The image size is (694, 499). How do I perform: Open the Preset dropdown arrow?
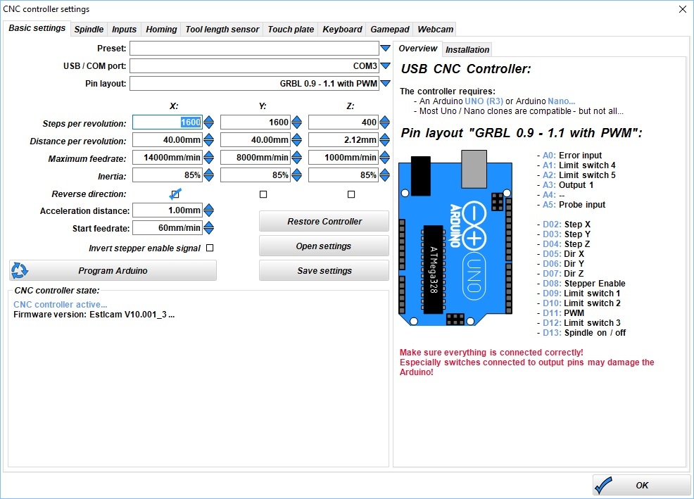coord(386,48)
